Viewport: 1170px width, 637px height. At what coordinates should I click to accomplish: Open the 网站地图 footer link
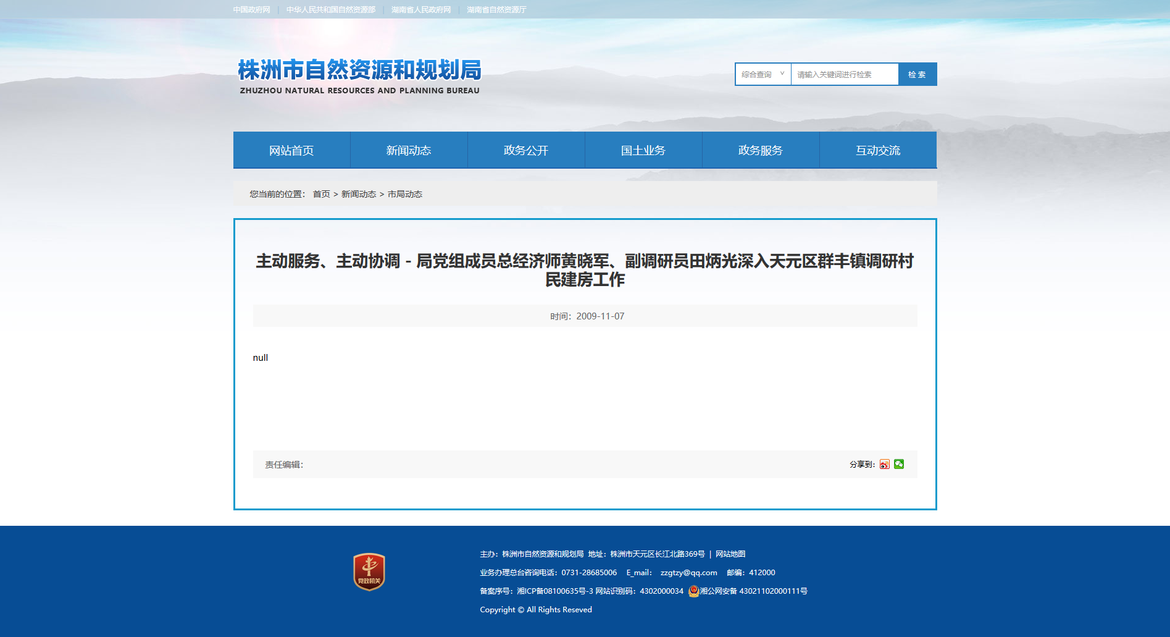click(x=730, y=554)
